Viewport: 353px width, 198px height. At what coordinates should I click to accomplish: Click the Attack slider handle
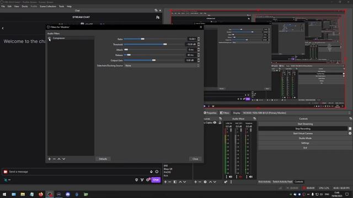tap(126, 50)
